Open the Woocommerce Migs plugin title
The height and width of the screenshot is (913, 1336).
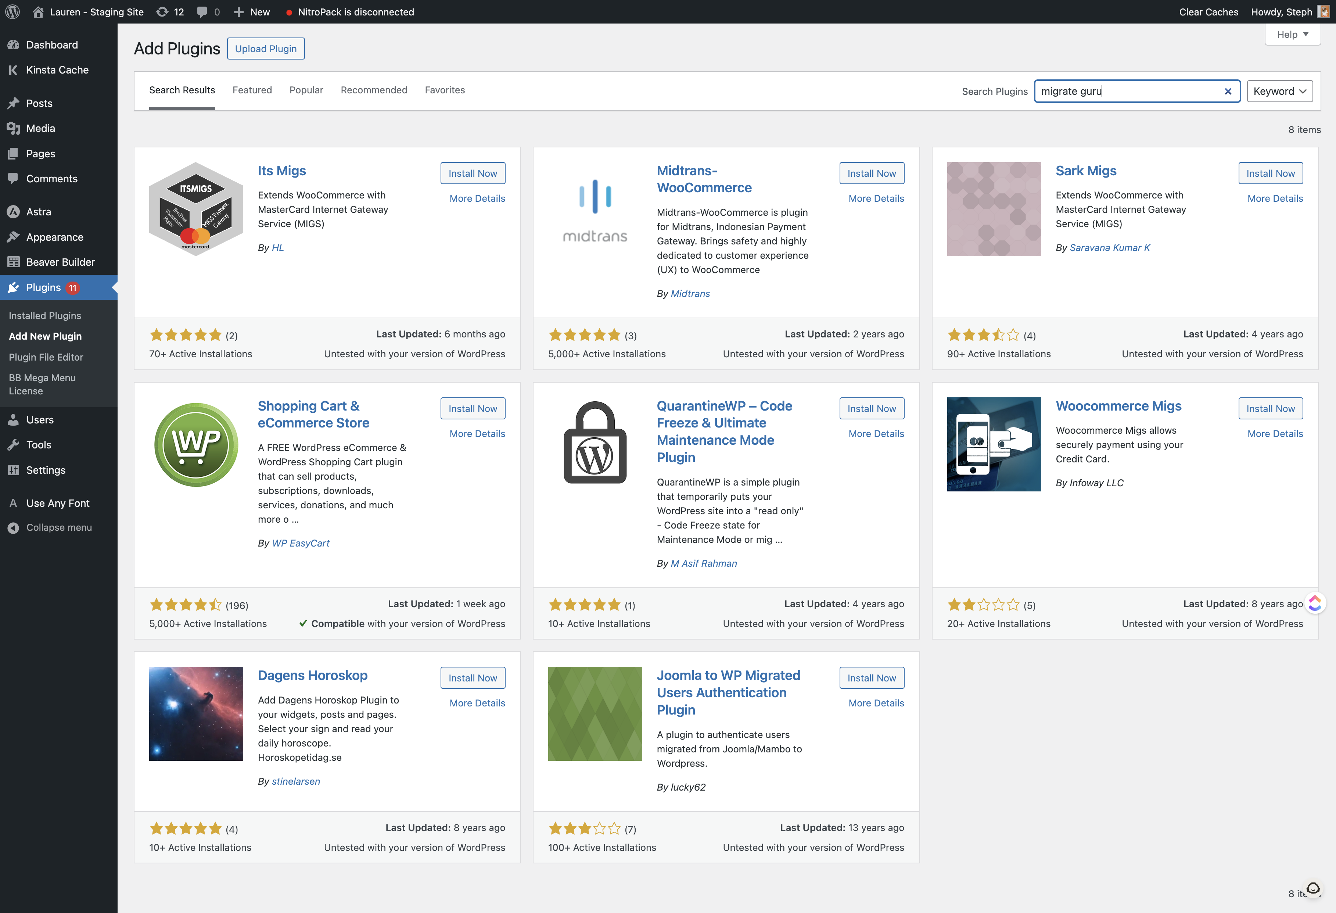pyautogui.click(x=1119, y=406)
